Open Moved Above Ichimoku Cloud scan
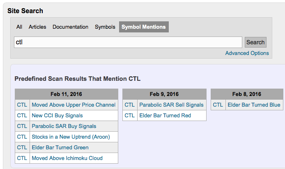Image resolution: width=285 pixels, height=169 pixels. click(67, 158)
